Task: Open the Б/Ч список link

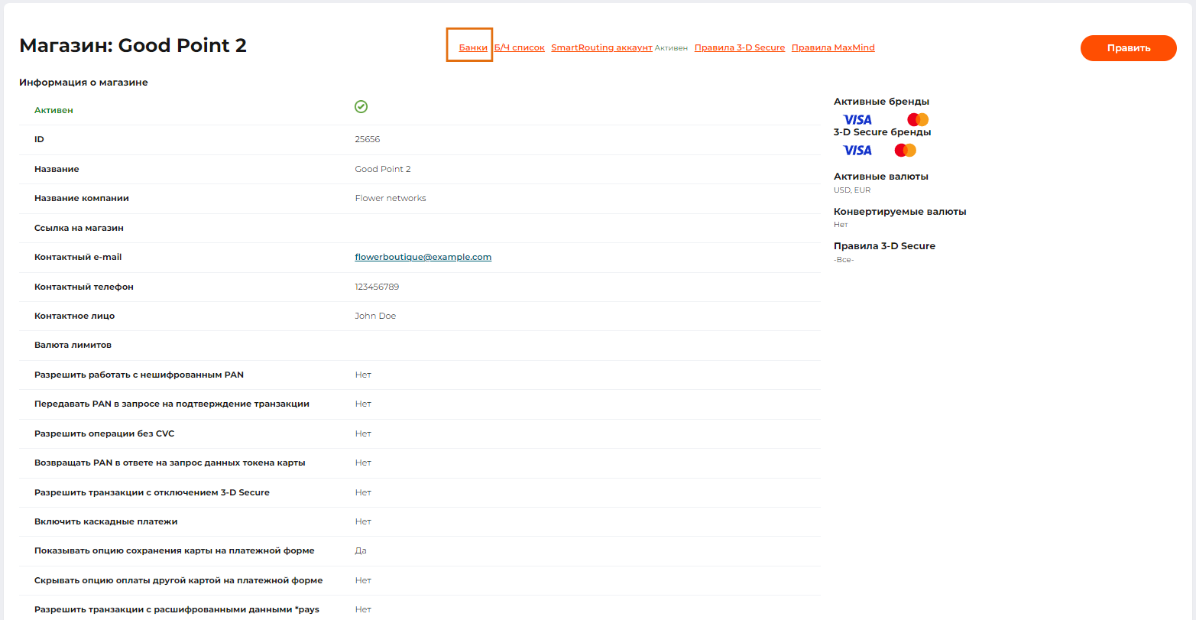Action: point(519,47)
